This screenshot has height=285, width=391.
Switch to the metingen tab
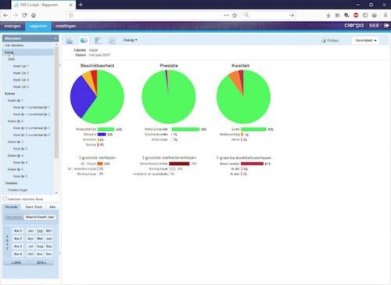pos(13,26)
